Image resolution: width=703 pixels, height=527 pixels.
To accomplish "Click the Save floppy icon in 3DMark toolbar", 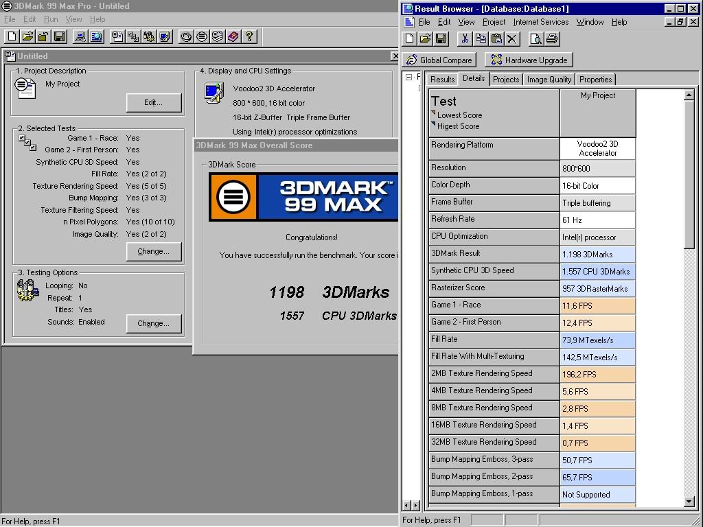I will pos(59,36).
